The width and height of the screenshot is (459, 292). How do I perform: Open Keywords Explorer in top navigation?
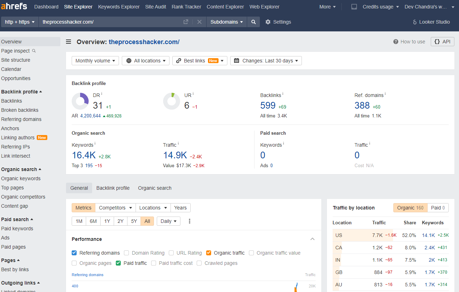tap(119, 7)
